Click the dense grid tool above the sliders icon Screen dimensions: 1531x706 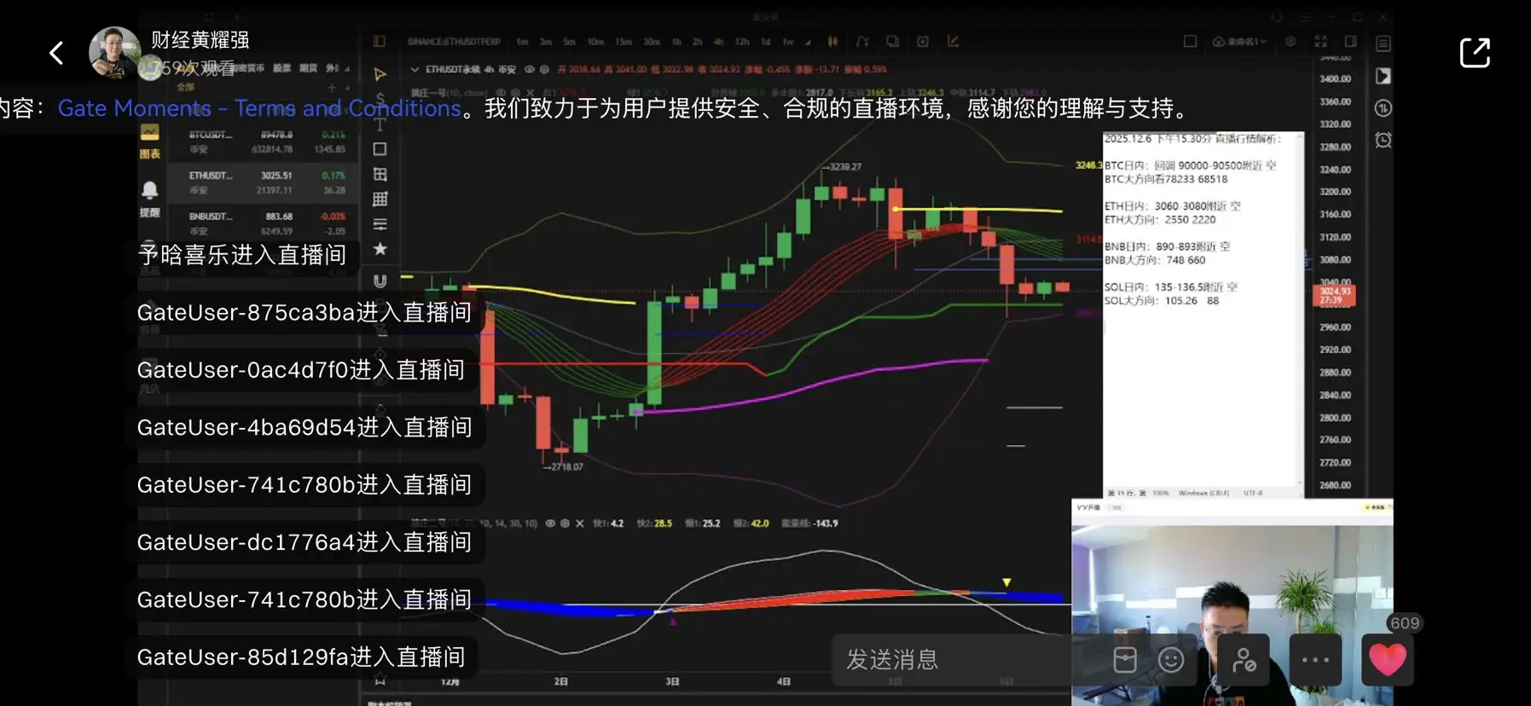(380, 199)
